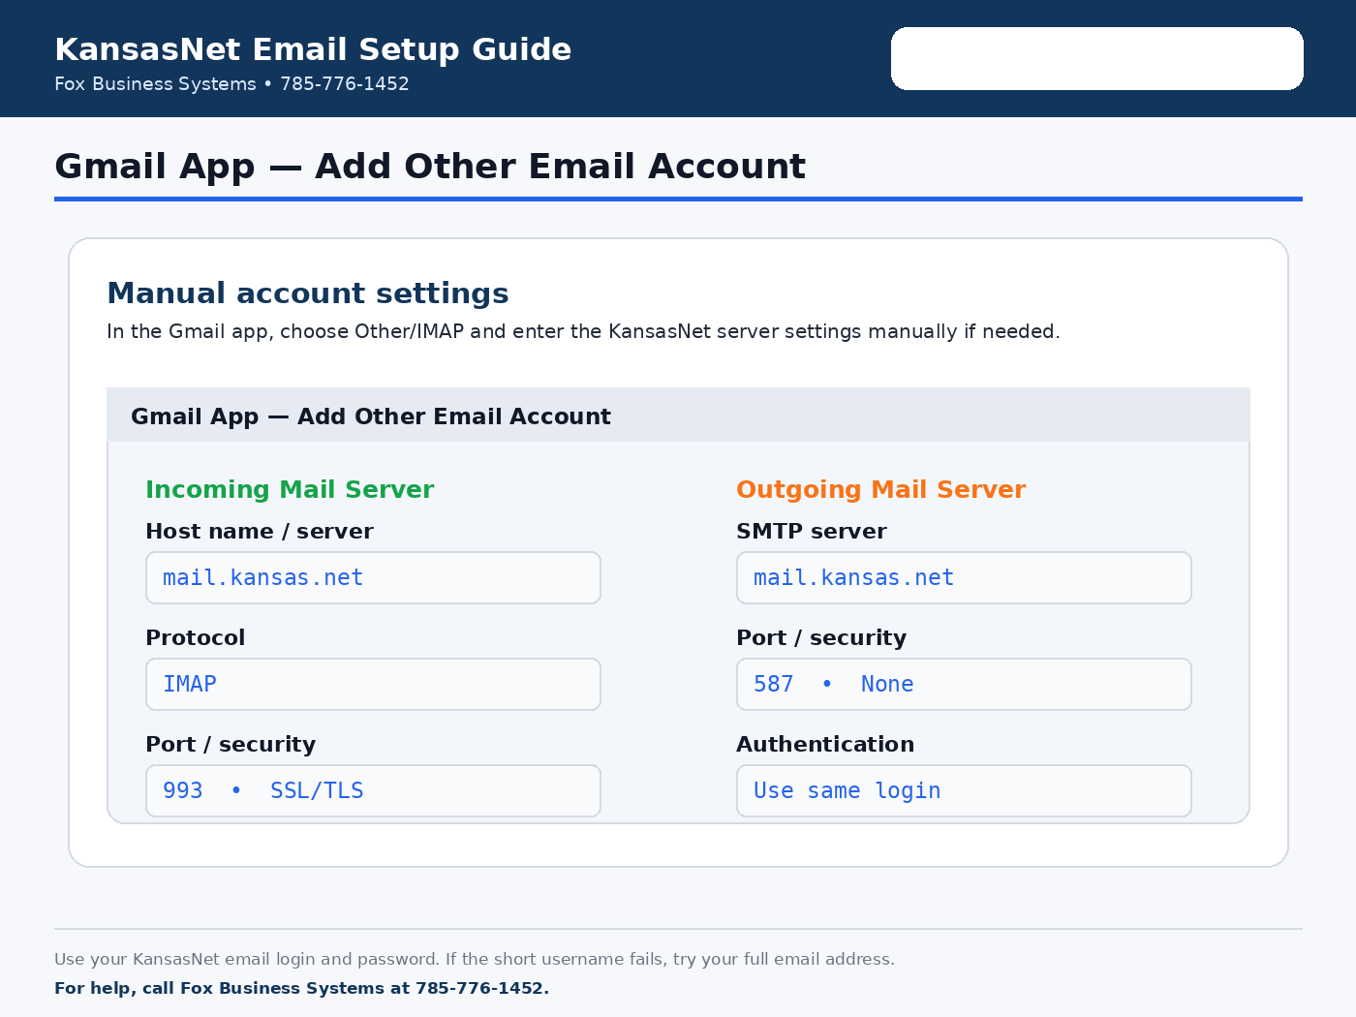Click the KansasNet Email Setup Guide title
This screenshot has width=1356, height=1017.
pos(313,49)
